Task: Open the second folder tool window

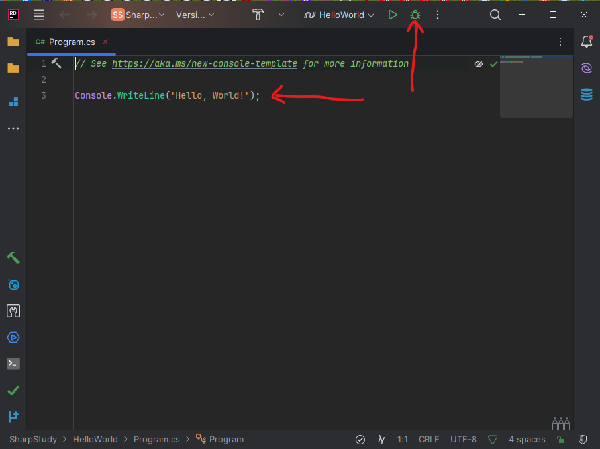Action: (13, 68)
